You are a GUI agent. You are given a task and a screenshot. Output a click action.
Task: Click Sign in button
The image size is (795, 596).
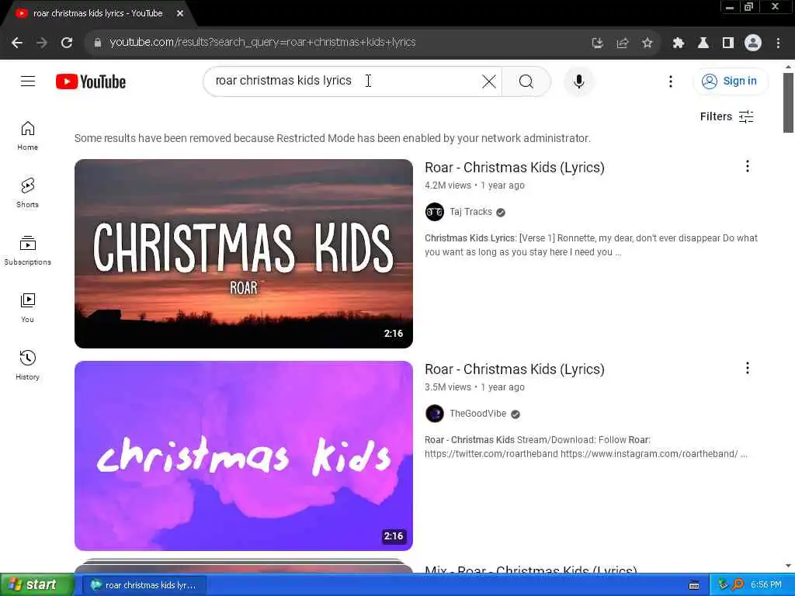(730, 81)
